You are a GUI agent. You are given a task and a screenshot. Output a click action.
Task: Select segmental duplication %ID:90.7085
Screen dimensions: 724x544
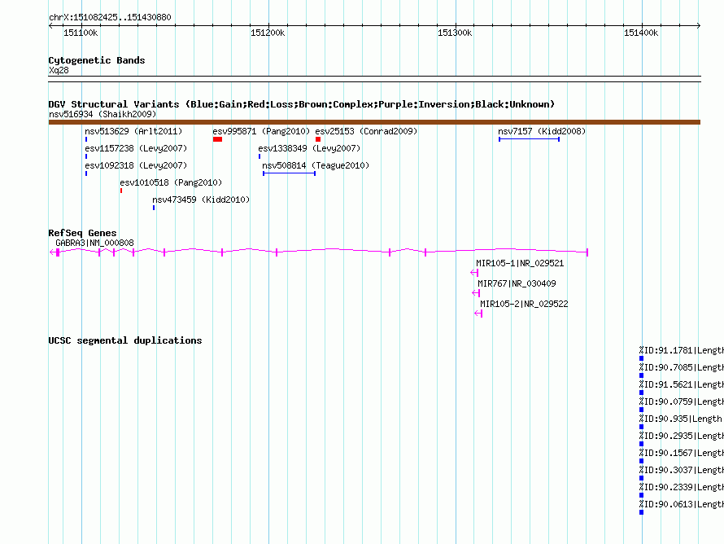point(682,367)
